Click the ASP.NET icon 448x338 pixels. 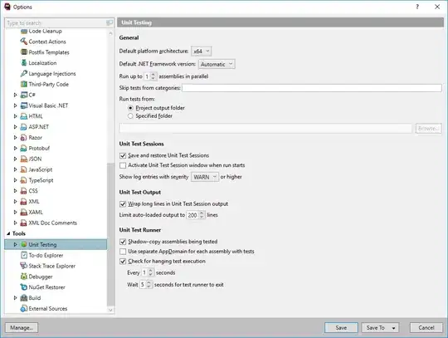click(x=24, y=127)
